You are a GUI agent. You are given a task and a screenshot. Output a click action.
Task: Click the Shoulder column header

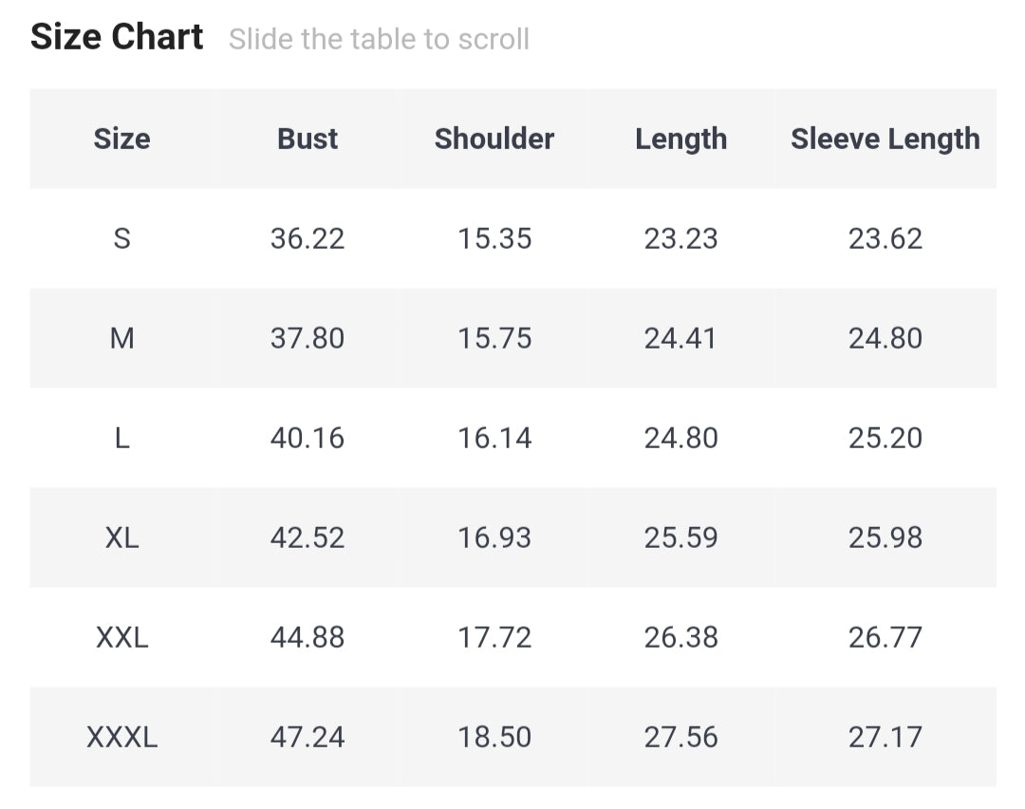[494, 139]
